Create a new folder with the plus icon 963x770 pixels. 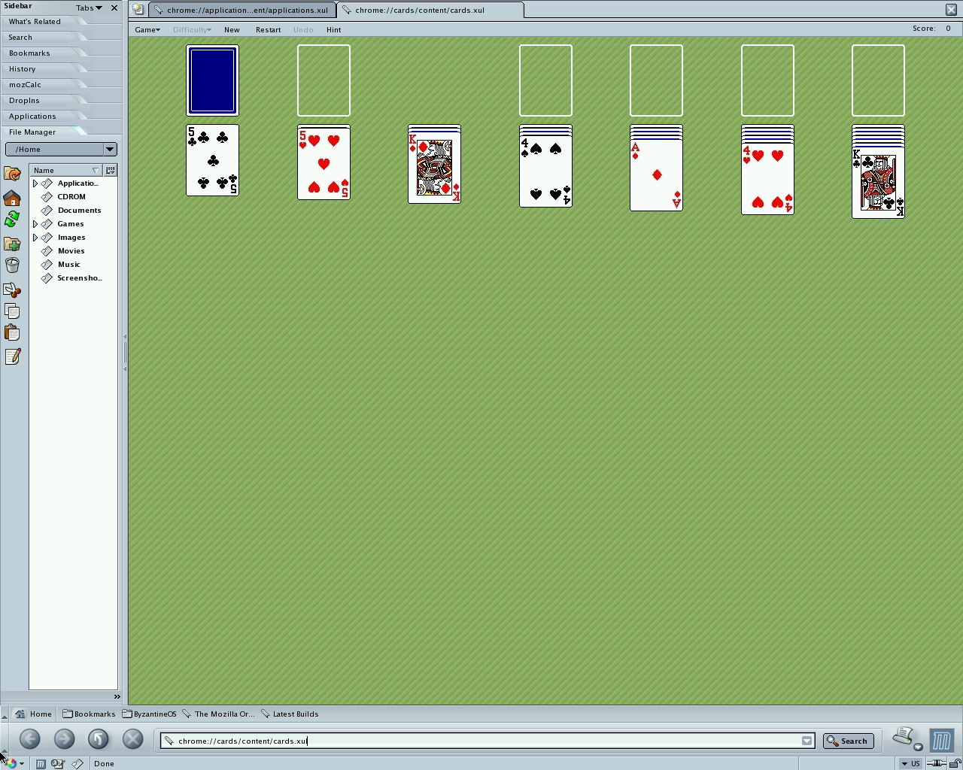[x=12, y=243]
